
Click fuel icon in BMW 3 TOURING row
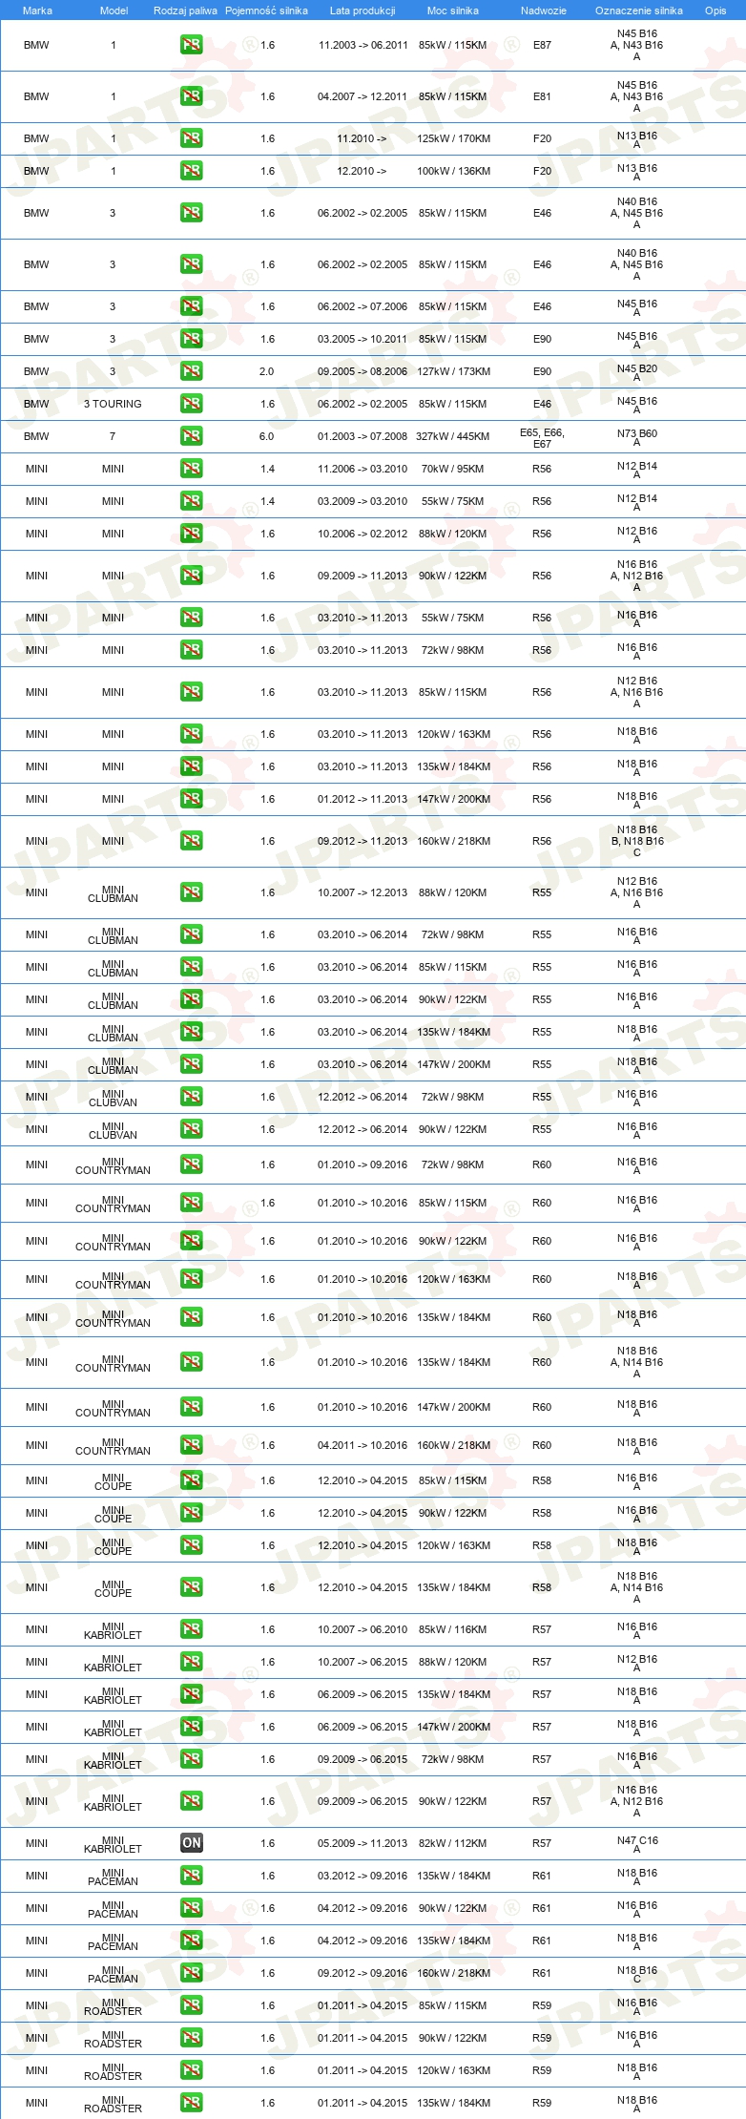click(191, 404)
